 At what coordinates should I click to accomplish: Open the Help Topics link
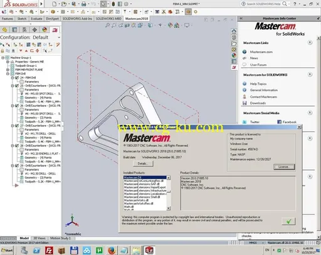[x=258, y=84]
